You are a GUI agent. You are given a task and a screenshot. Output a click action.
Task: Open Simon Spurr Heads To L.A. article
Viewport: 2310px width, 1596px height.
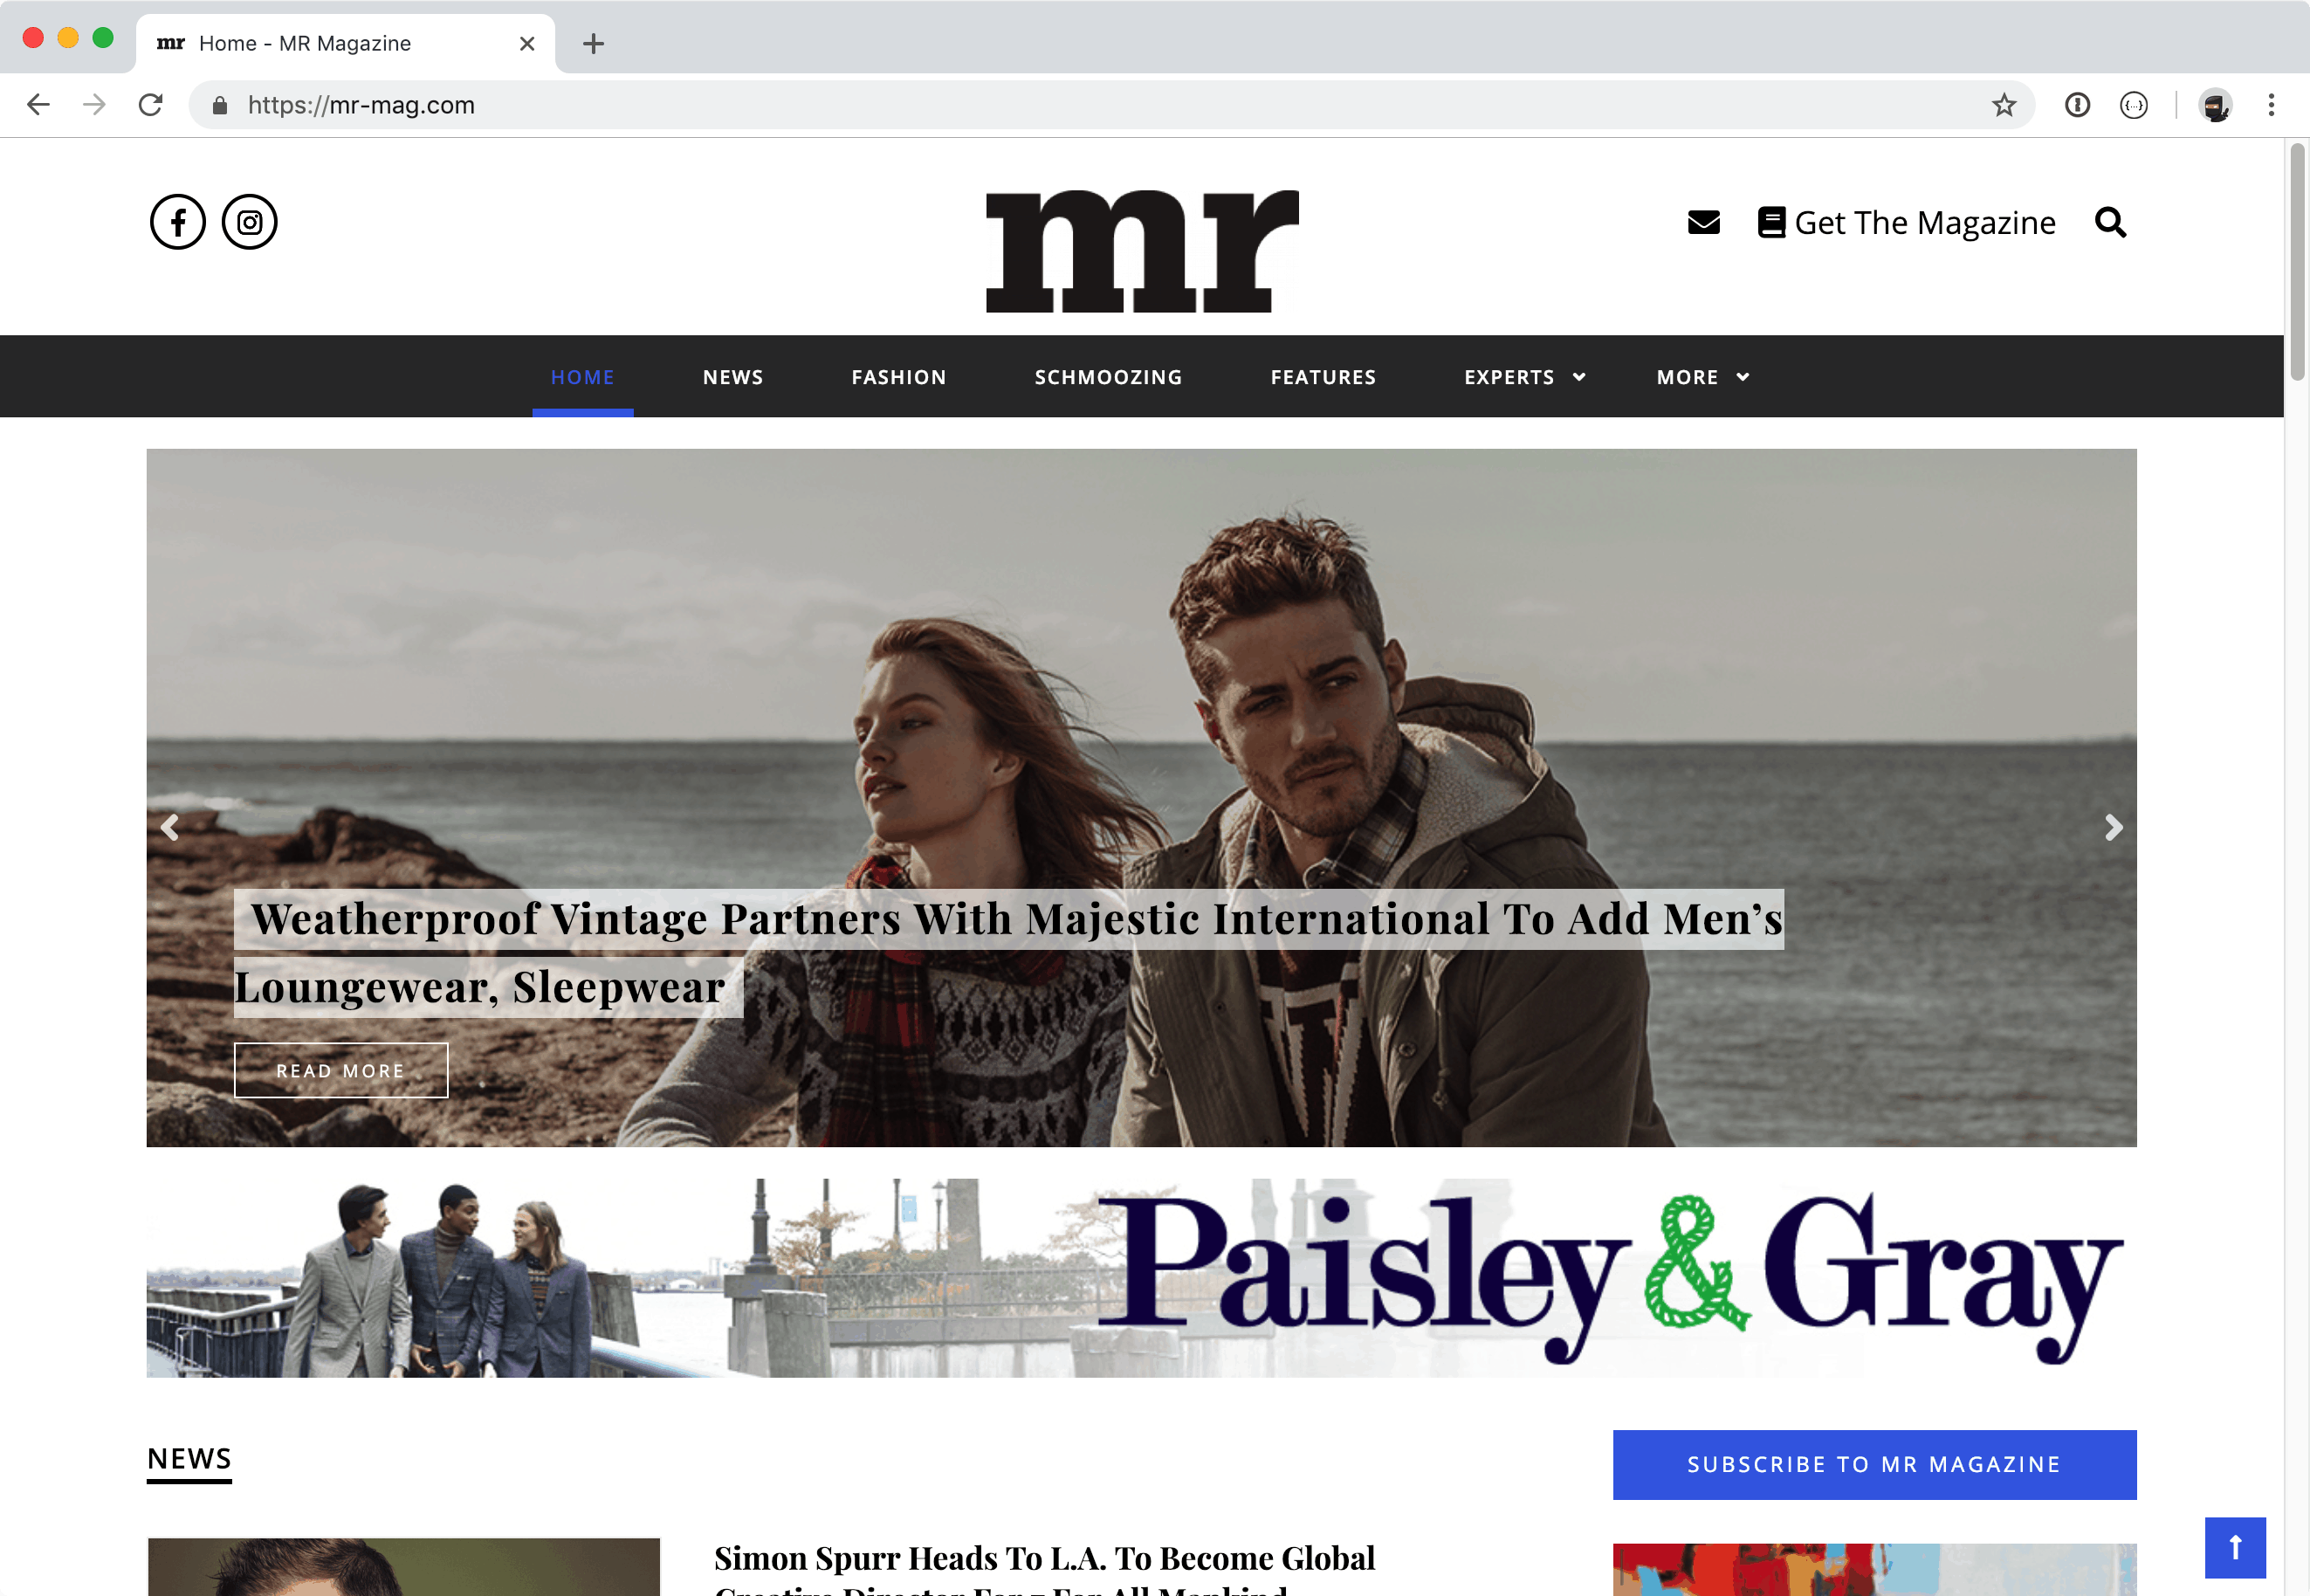pos(1044,1568)
